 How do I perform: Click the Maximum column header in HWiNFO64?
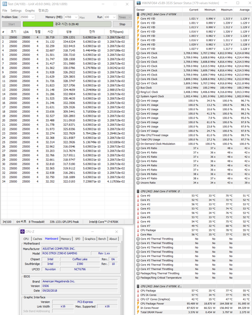point(227,10)
